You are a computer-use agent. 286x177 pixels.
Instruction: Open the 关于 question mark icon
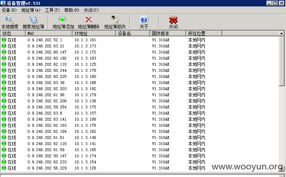click(x=144, y=20)
